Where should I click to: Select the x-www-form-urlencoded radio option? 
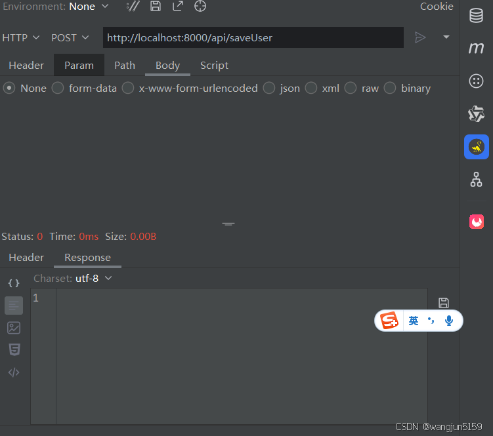[128, 89]
